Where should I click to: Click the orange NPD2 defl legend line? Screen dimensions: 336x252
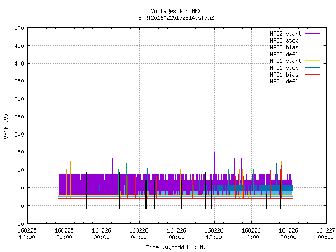(x=313, y=54)
